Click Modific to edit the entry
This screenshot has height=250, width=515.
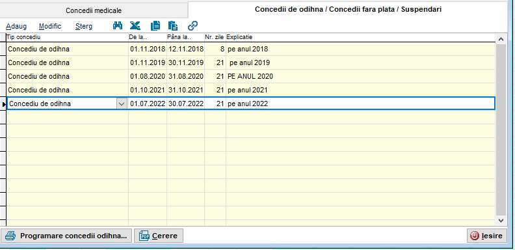[50, 26]
